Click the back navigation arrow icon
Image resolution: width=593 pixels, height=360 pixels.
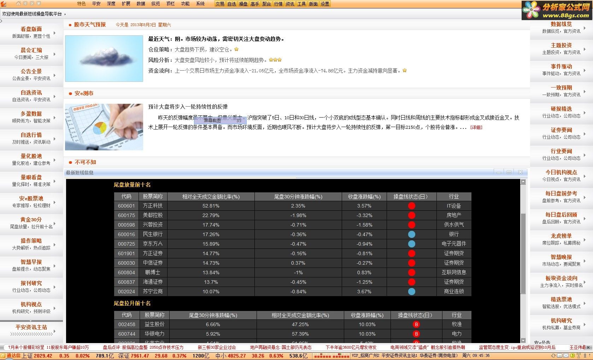tap(25, 4)
